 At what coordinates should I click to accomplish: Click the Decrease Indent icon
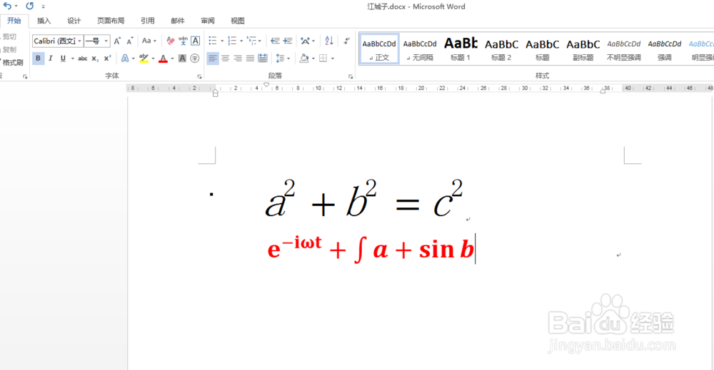[x=275, y=41]
